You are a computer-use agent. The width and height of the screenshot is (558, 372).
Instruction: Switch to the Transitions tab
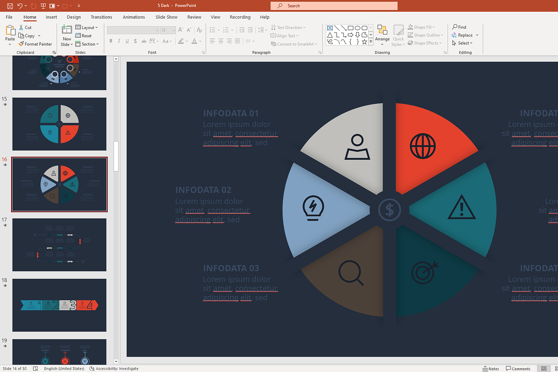(x=101, y=17)
